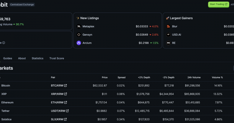Sort by the Volume % column header
The width and height of the screenshot is (234, 123).
(x=217, y=77)
